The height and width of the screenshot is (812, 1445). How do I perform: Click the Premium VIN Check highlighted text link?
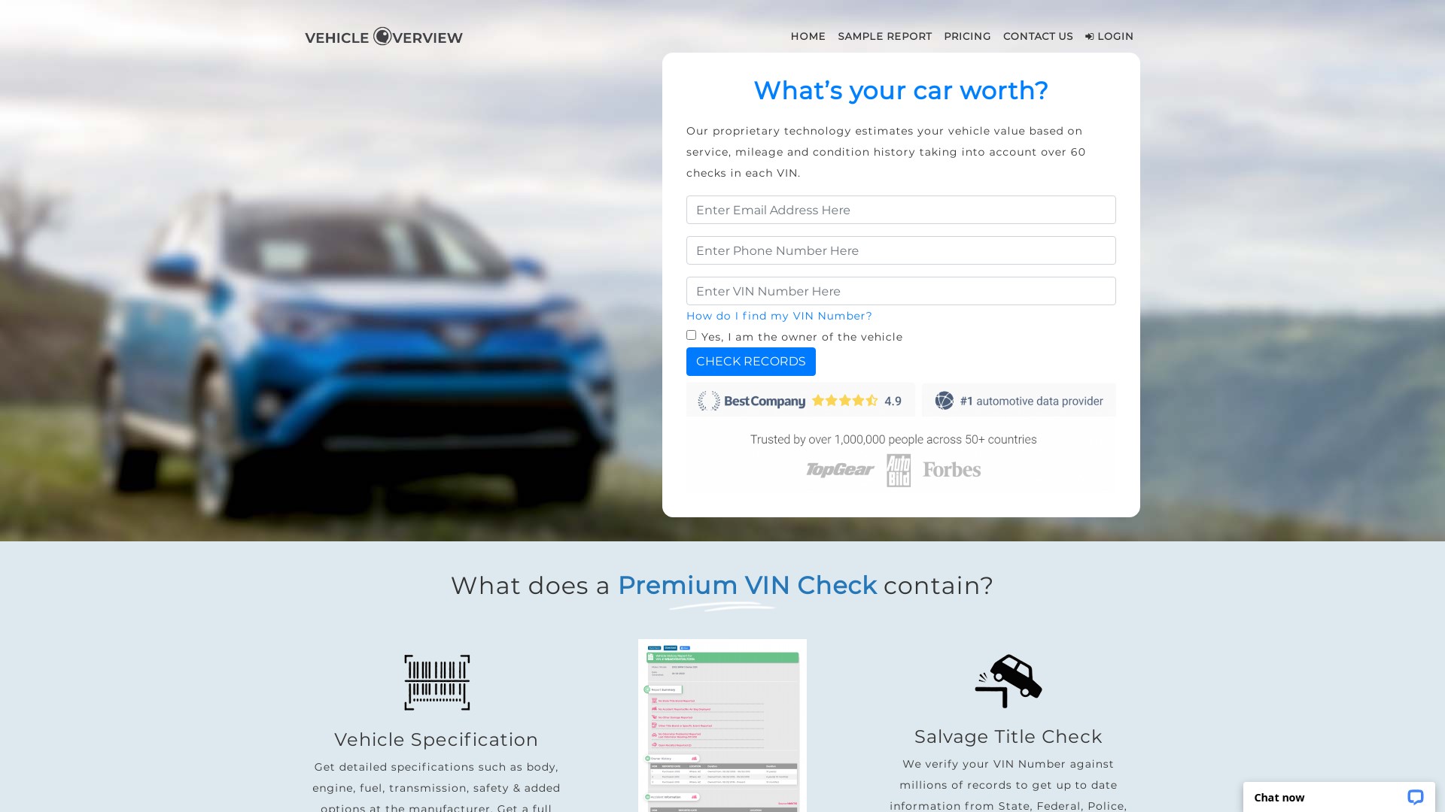coord(747,584)
